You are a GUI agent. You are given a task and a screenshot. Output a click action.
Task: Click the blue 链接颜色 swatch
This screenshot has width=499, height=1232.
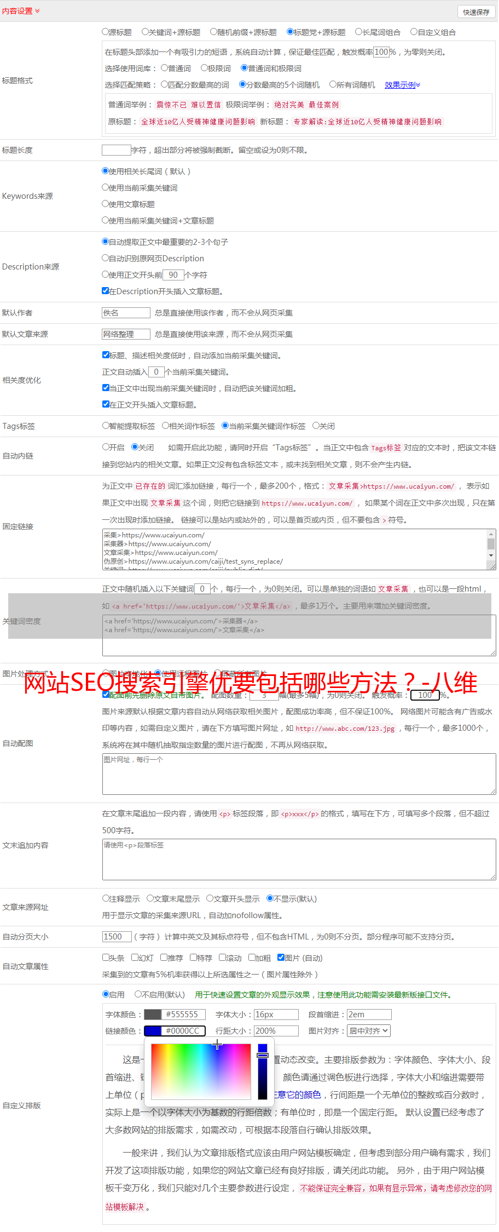pyautogui.click(x=153, y=1031)
